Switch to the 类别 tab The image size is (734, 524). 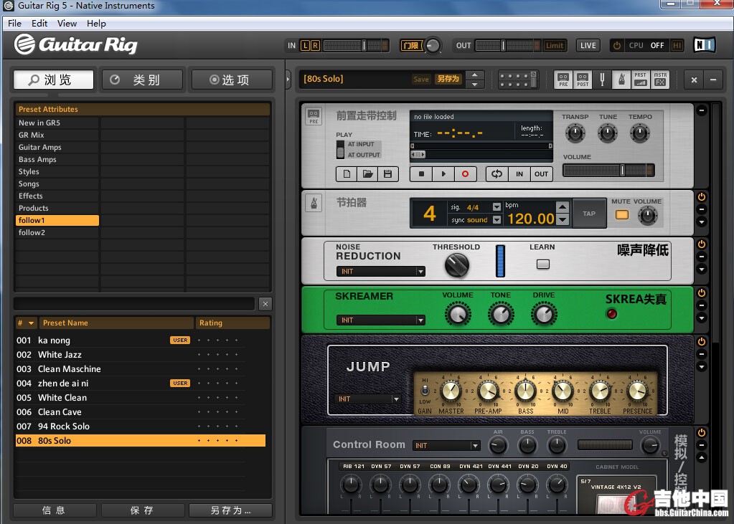(x=142, y=80)
